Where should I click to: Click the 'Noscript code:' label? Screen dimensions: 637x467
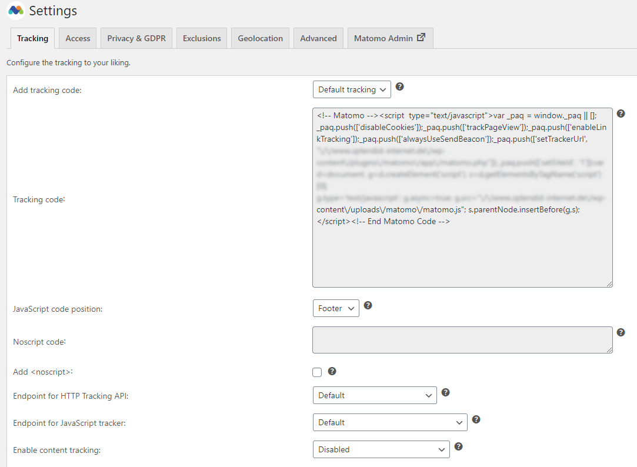39,342
